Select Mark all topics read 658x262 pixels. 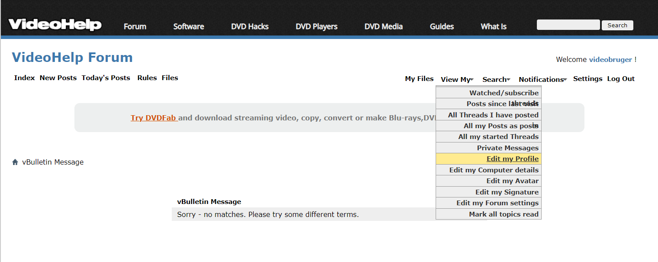click(504, 214)
